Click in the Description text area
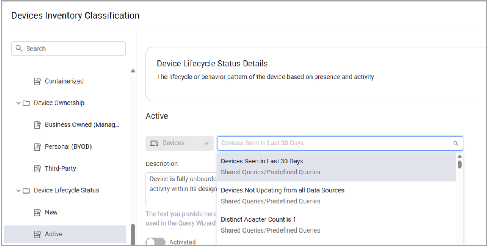Viewport: 488px width, 247px height. coord(181,189)
